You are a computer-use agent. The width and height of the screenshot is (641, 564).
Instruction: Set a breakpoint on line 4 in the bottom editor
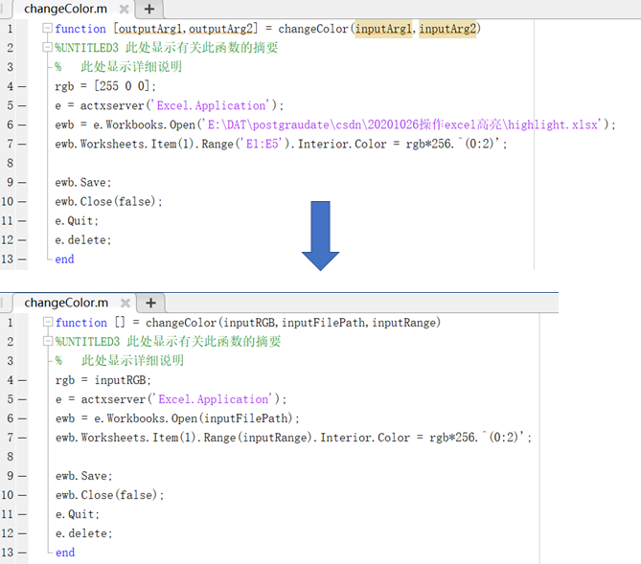coord(22,380)
